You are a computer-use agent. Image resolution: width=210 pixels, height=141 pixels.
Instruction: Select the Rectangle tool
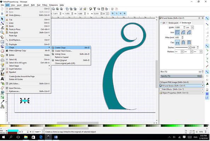pos(2,42)
